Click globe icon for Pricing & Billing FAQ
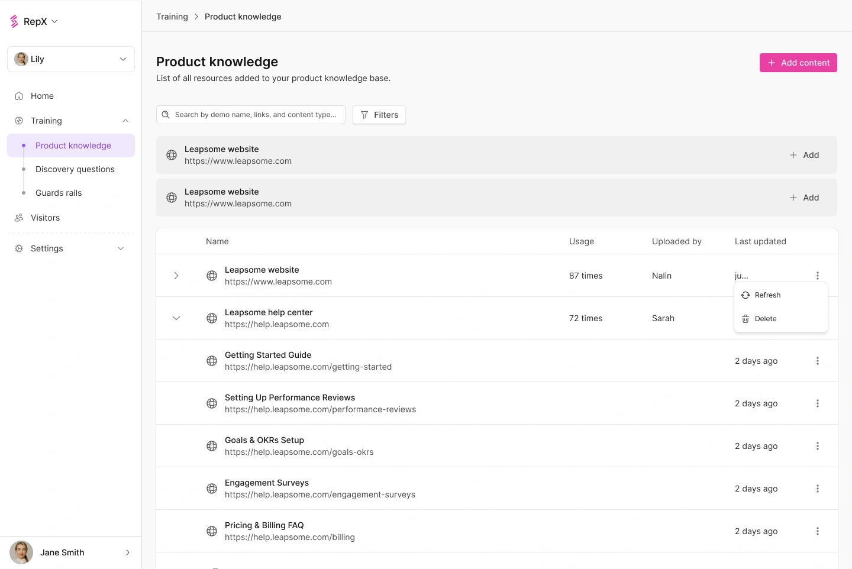 coord(212,531)
